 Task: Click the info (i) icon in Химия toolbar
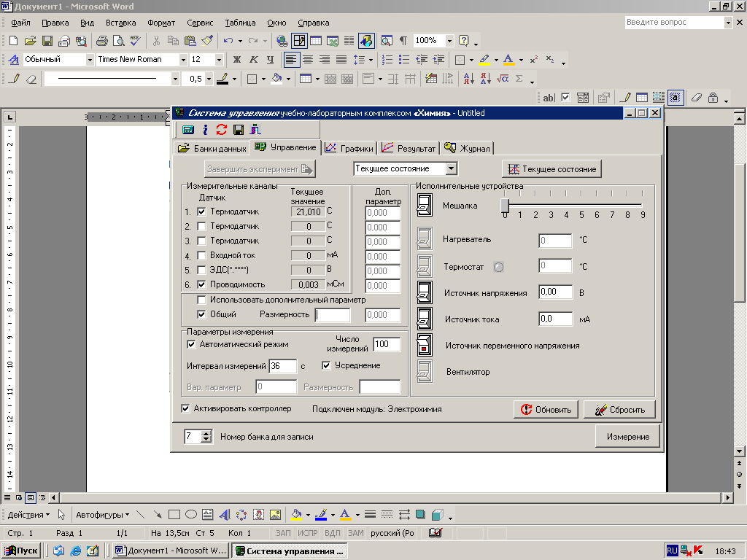click(x=205, y=130)
